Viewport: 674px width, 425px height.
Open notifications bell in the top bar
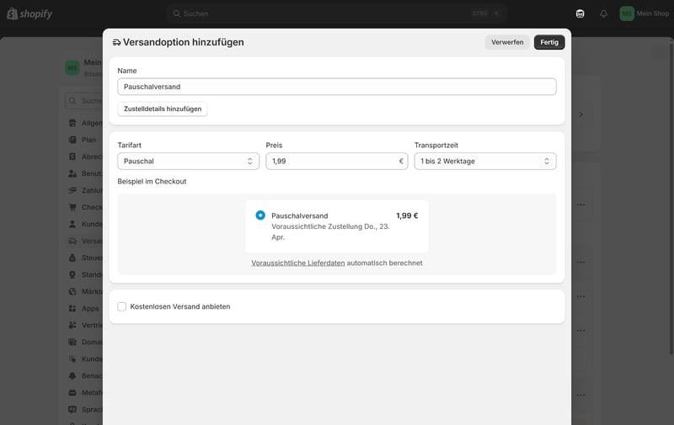pyautogui.click(x=603, y=13)
